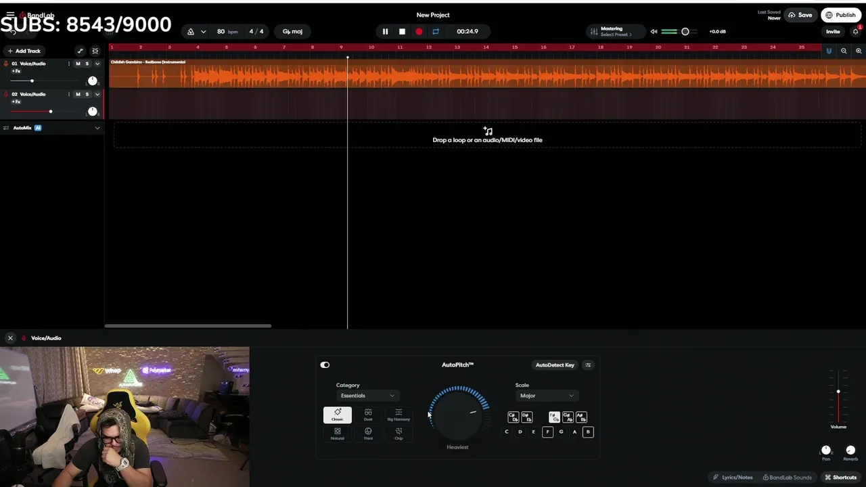The width and height of the screenshot is (866, 487).
Task: Add Fx to track 02
Action: [16, 101]
